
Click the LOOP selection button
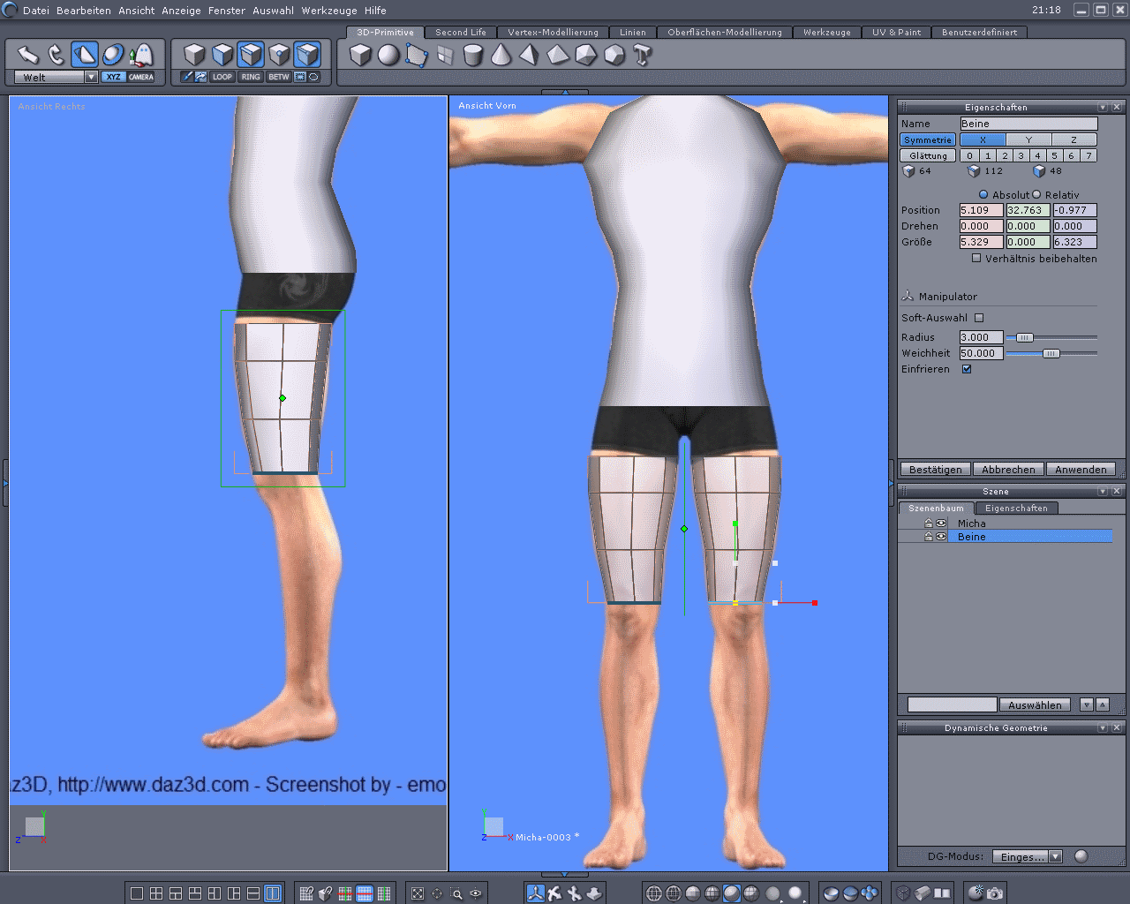222,77
